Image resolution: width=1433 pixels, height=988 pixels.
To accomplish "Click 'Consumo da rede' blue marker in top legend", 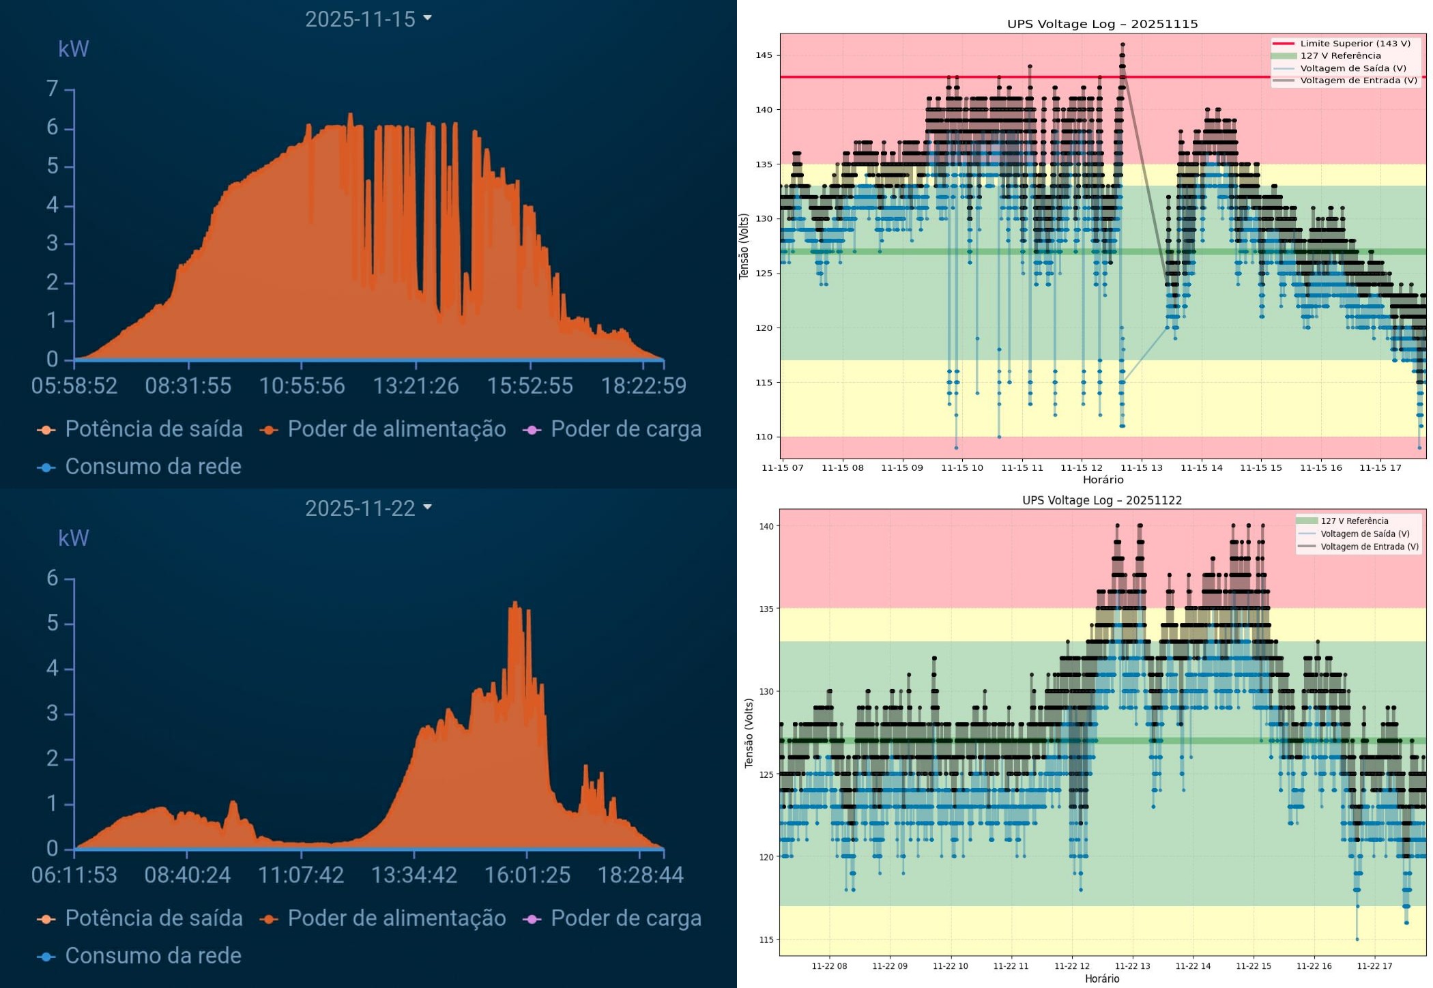I will click(46, 467).
